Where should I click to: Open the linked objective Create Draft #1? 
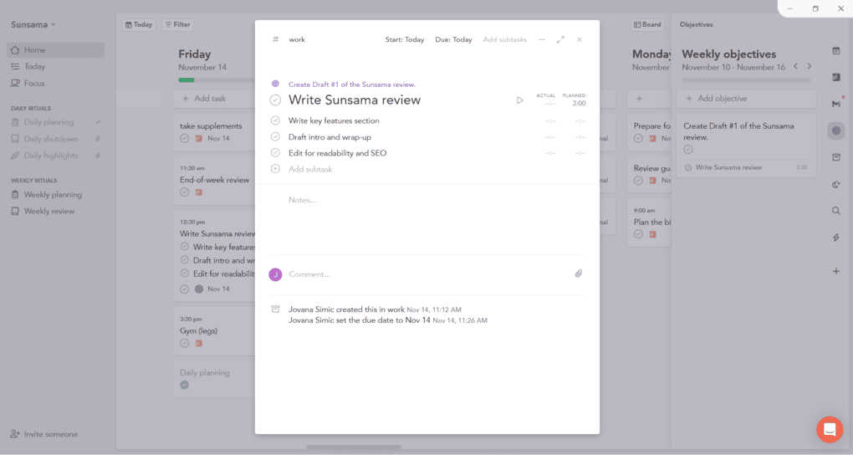(351, 84)
